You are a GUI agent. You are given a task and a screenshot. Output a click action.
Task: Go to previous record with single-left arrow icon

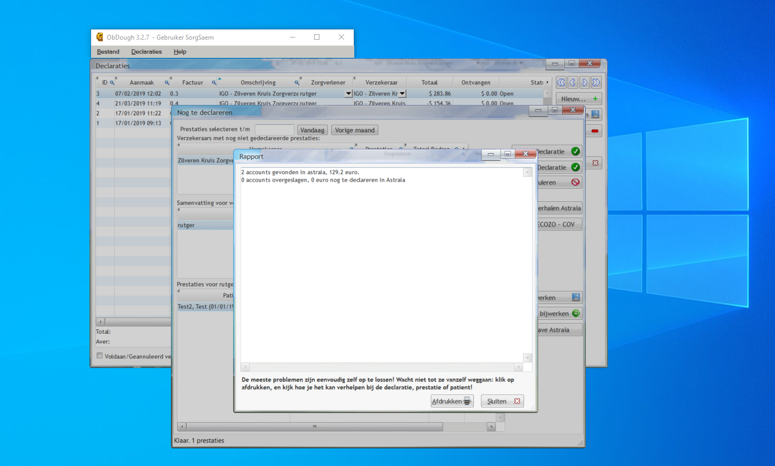click(572, 82)
